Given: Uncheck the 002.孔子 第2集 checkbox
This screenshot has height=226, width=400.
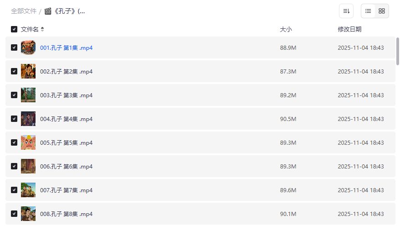Looking at the screenshot, I should 14,71.
